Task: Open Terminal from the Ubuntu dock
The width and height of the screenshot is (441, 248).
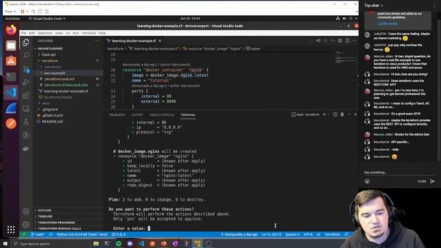Action: [11, 76]
